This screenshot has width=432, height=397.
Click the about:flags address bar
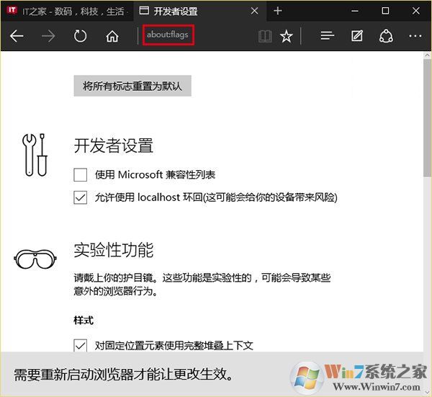tap(168, 35)
